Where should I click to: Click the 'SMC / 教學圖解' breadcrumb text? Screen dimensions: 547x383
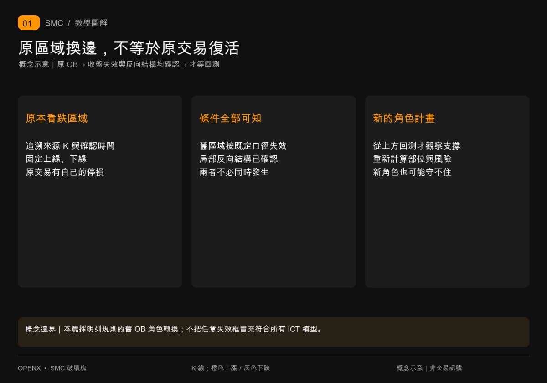pos(76,23)
